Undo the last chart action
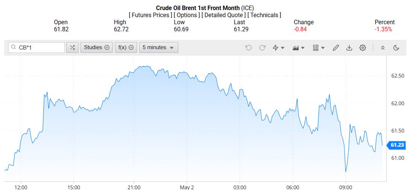 [x=248, y=48]
